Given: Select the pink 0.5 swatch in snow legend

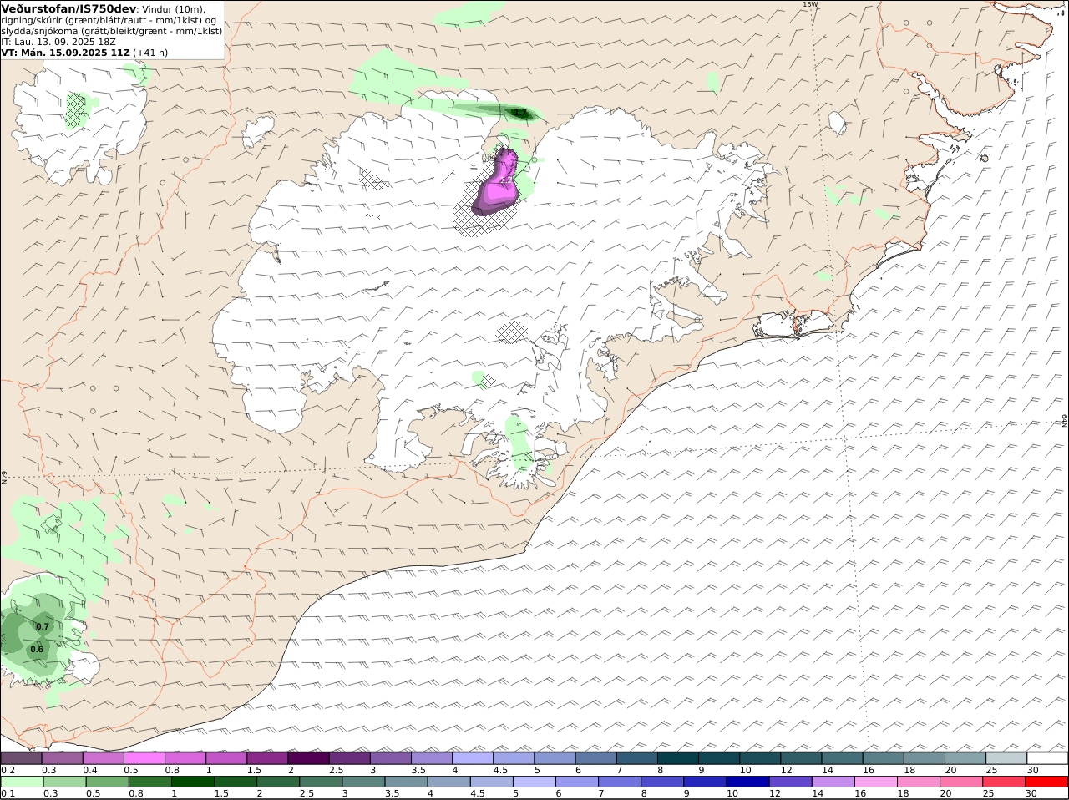Looking at the screenshot, I should point(144,758).
